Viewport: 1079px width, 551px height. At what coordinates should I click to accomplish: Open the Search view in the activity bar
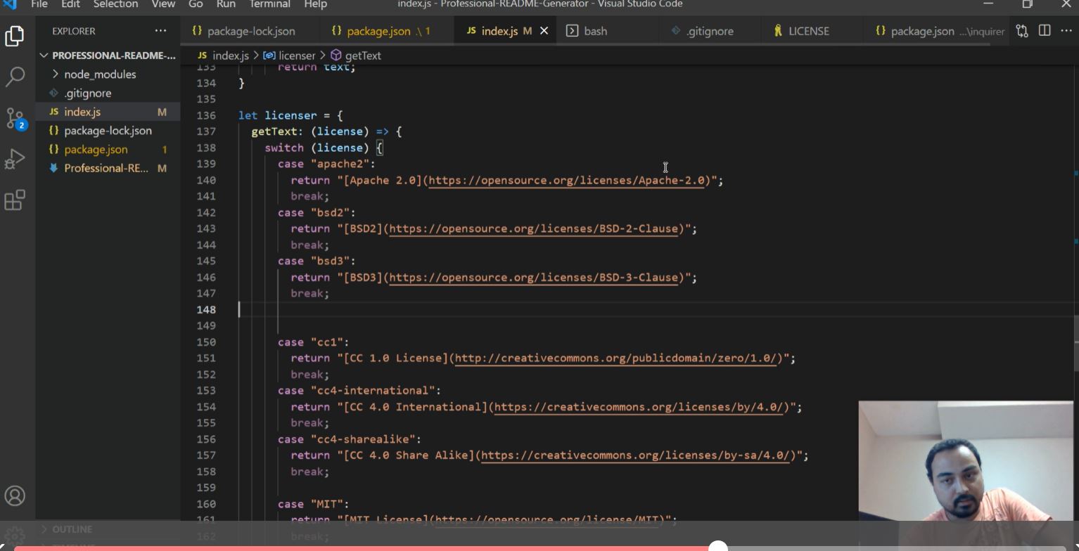[x=15, y=77]
